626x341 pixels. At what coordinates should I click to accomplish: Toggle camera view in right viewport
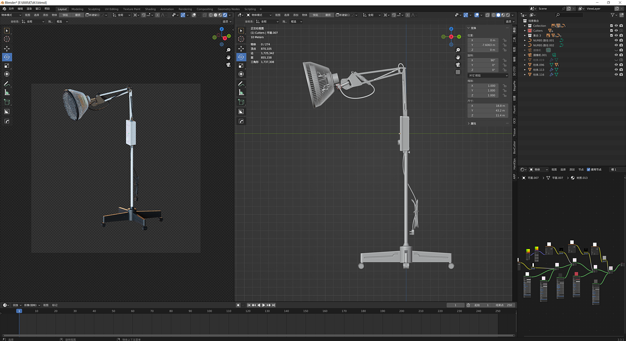[458, 65]
